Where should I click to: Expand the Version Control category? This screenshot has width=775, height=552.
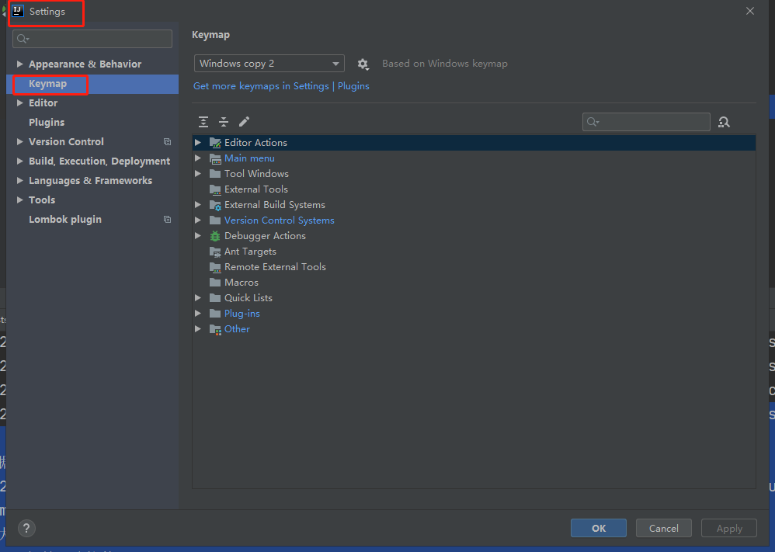click(20, 141)
